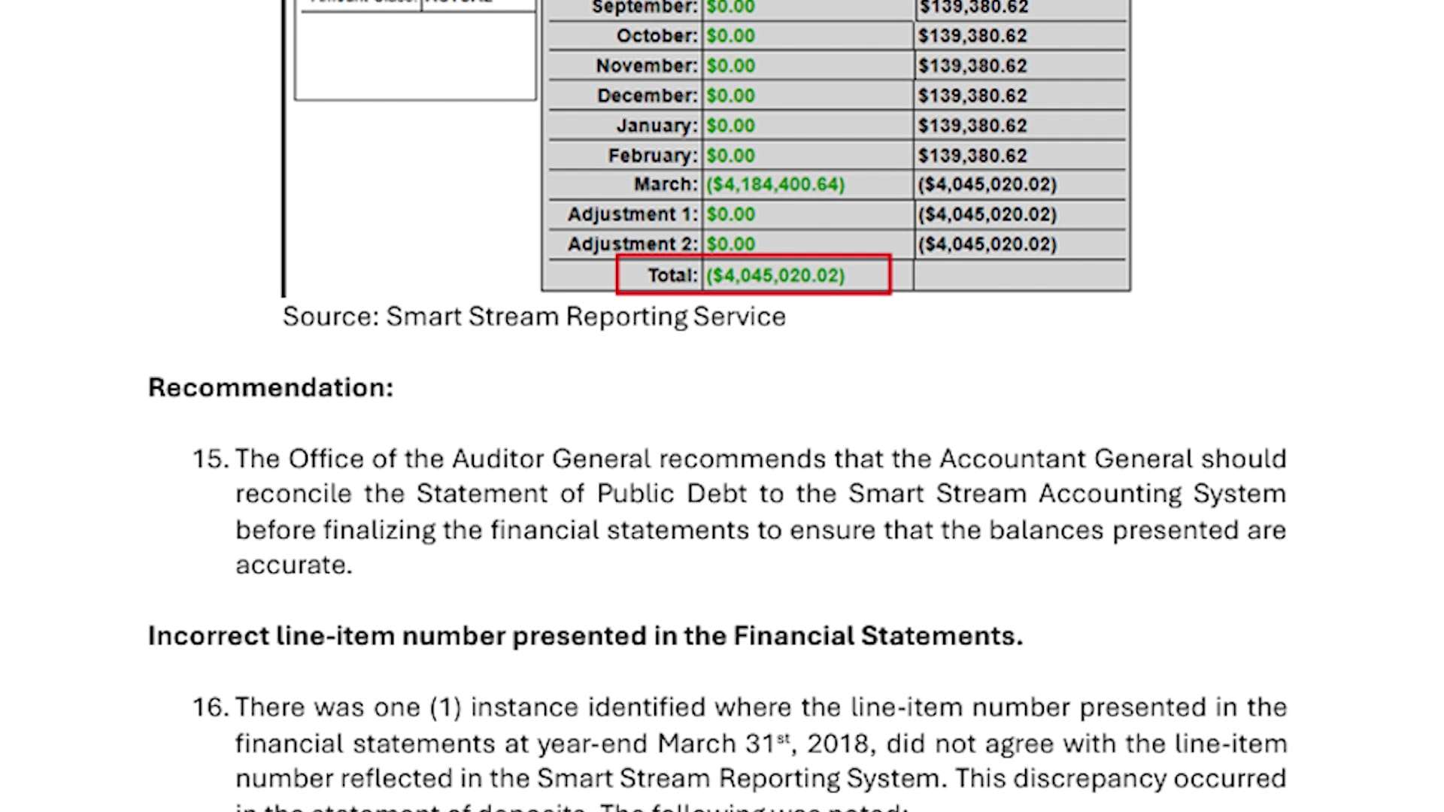Click the Adjustment 1 $0.00 green value
Screen dimensions: 1444x812
730,215
